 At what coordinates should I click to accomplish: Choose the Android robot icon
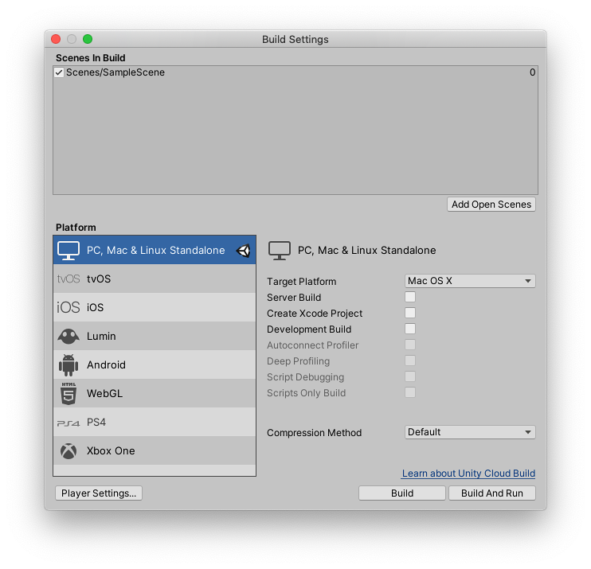click(x=68, y=365)
